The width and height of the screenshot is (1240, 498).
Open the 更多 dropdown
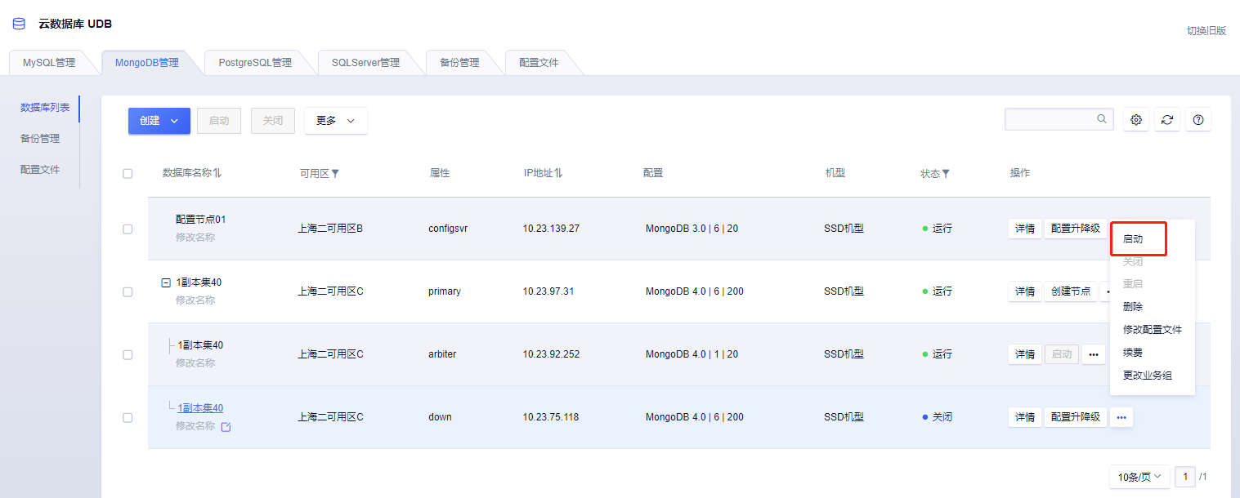[x=335, y=120]
